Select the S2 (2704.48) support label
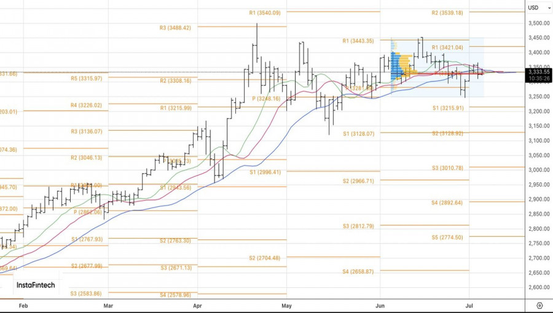Image resolution: width=553 pixels, height=313 pixels. (264, 258)
